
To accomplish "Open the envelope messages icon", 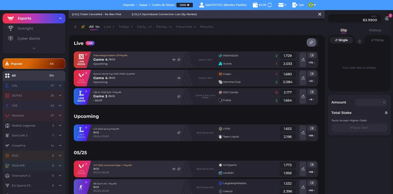I will [281, 5].
